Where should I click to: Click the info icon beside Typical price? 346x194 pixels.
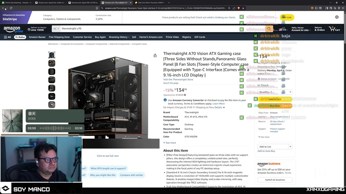(x=185, y=95)
